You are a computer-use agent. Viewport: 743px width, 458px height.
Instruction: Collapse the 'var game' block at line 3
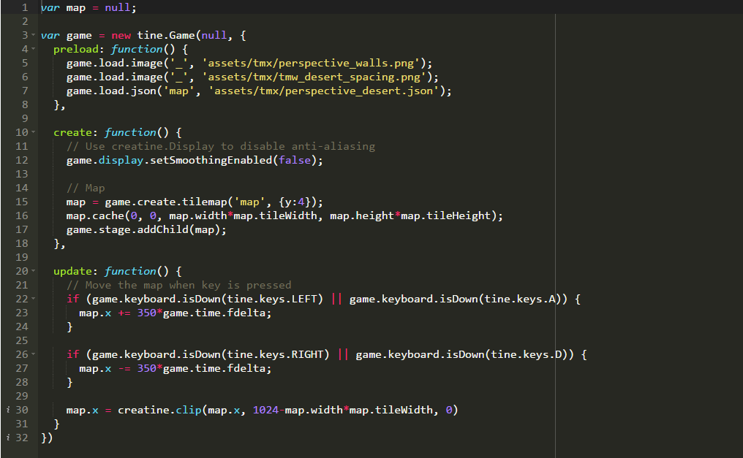[34, 35]
